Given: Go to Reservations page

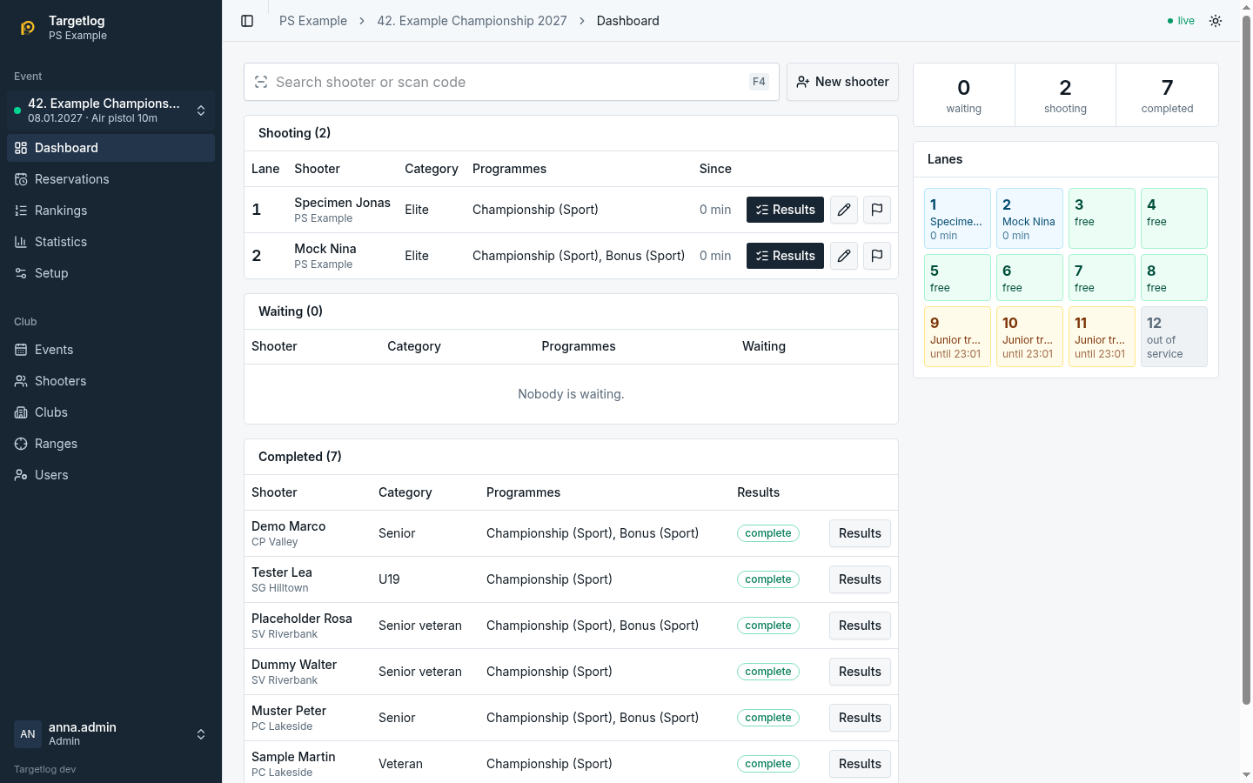Looking at the screenshot, I should [x=111, y=179].
